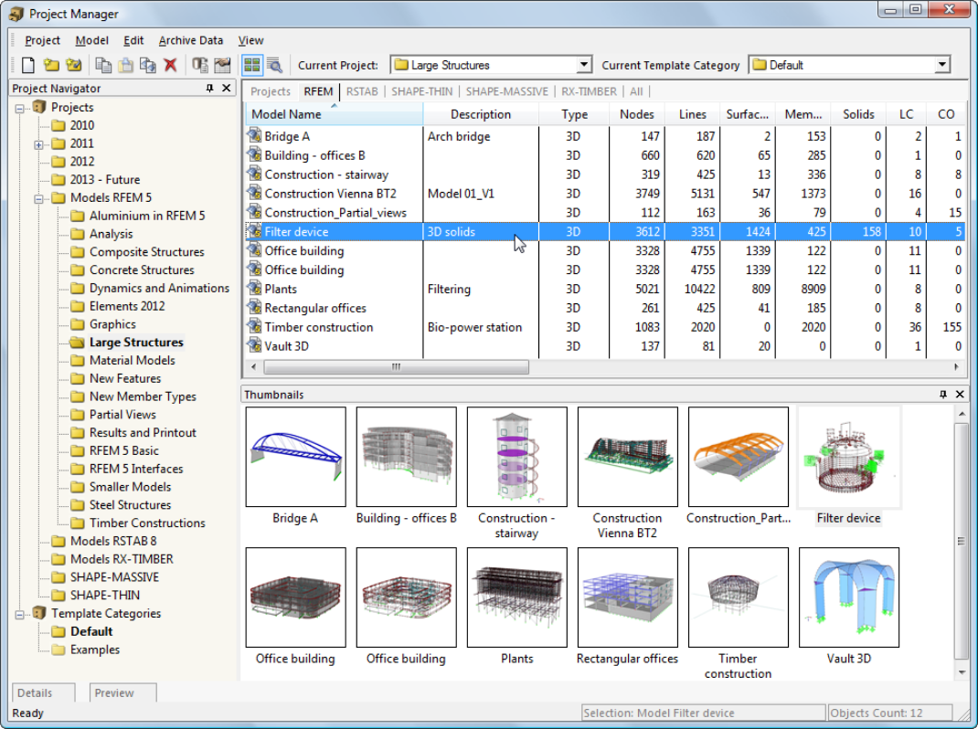Click the Description column header
This screenshot has width=978, height=729.
click(480, 114)
